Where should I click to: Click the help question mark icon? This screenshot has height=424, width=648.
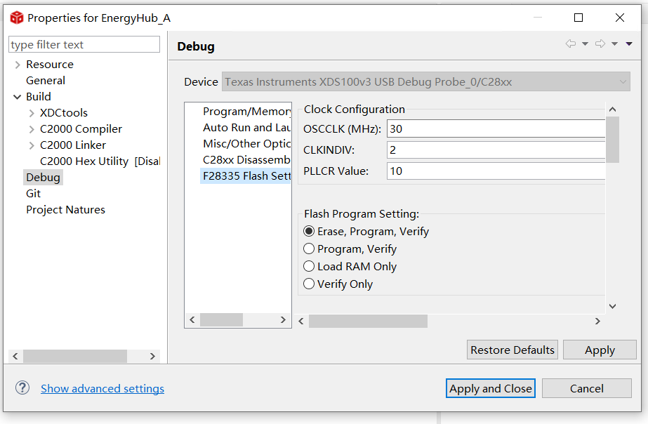(x=22, y=388)
